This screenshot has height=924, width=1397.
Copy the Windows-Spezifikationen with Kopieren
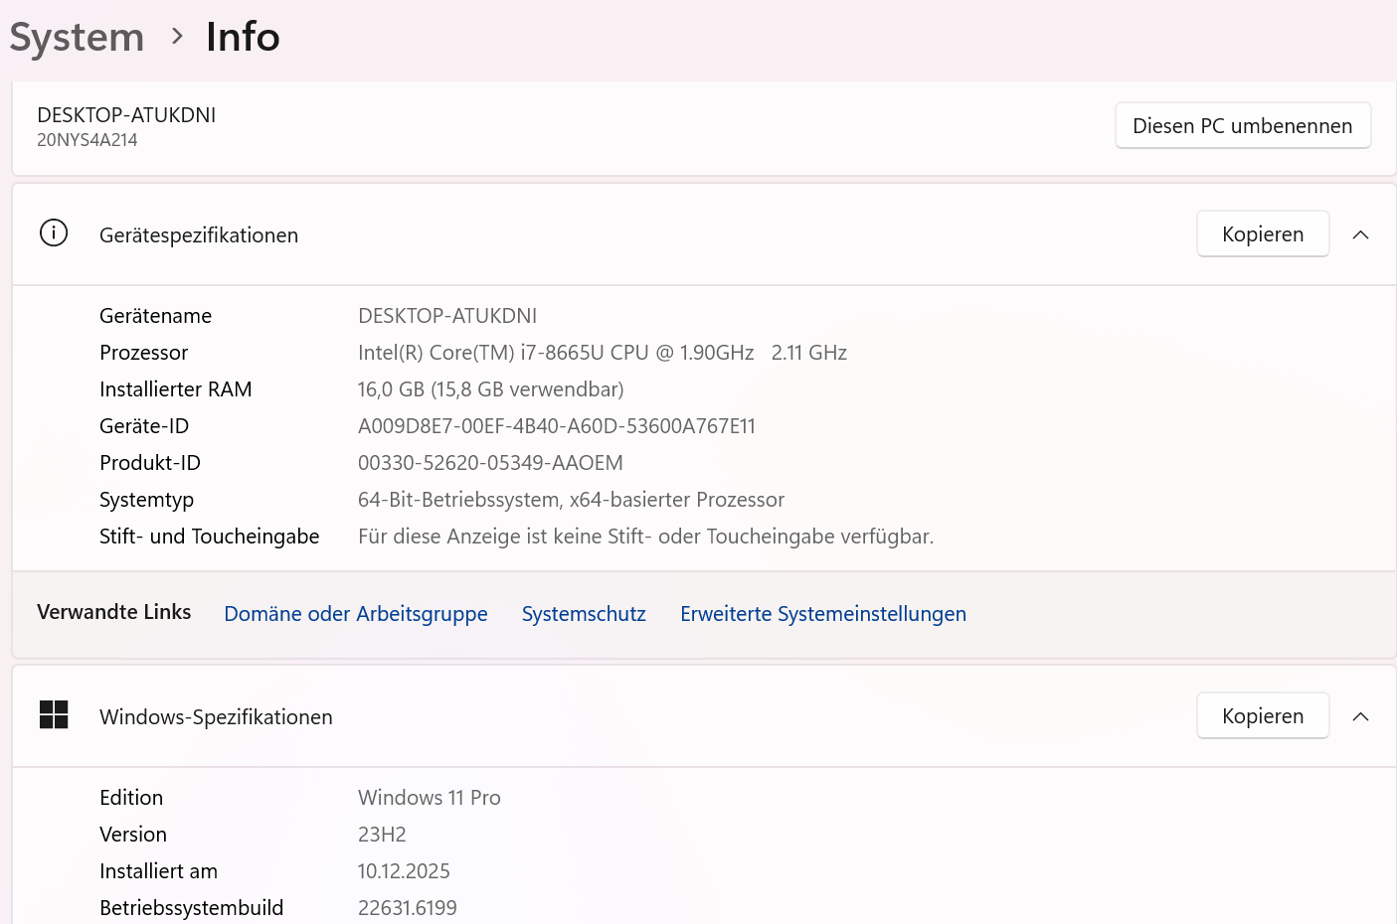click(x=1263, y=715)
